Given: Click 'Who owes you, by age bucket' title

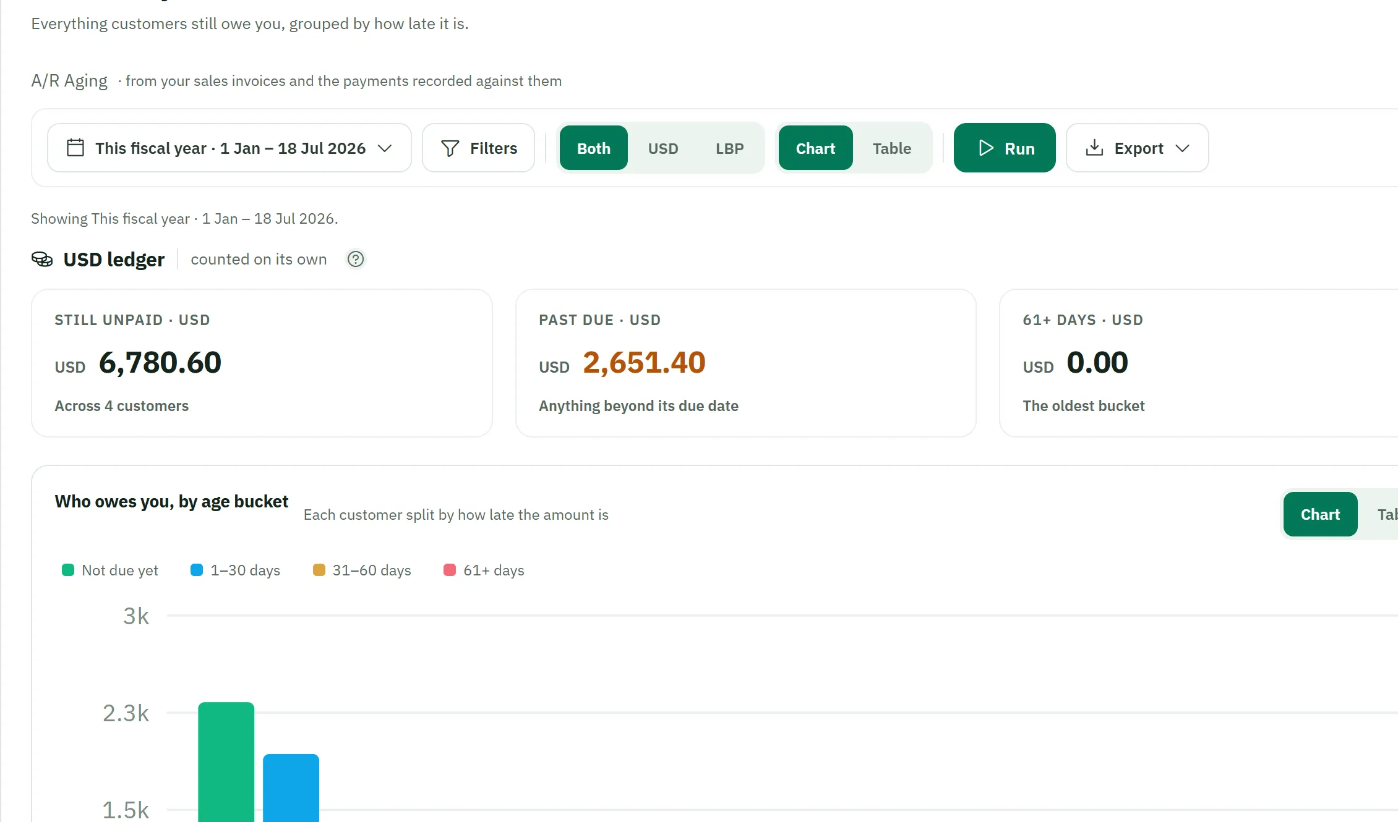Looking at the screenshot, I should (171, 502).
